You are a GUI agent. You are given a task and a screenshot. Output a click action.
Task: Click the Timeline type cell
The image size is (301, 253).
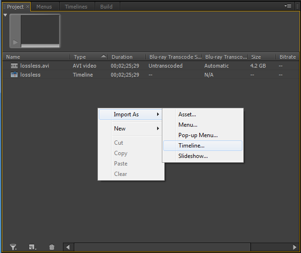click(x=83, y=75)
